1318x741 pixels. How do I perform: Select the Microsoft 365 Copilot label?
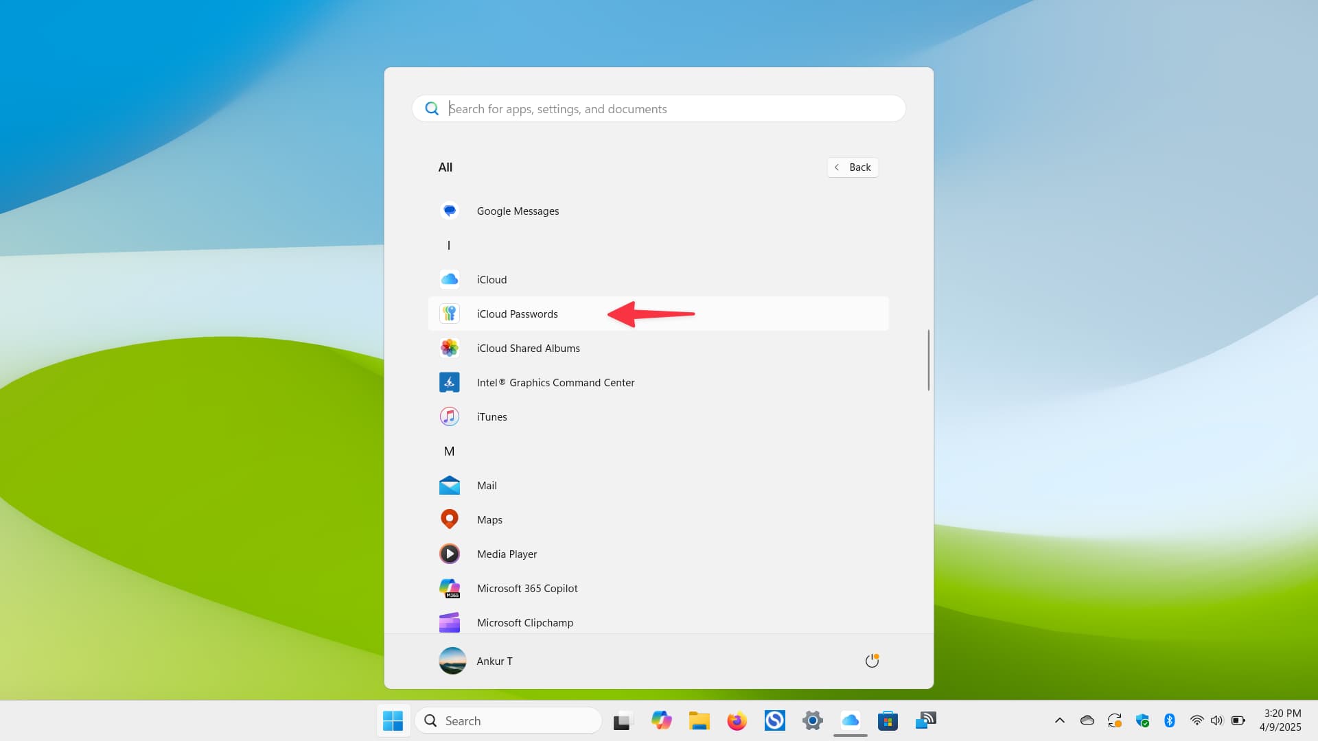pos(527,588)
